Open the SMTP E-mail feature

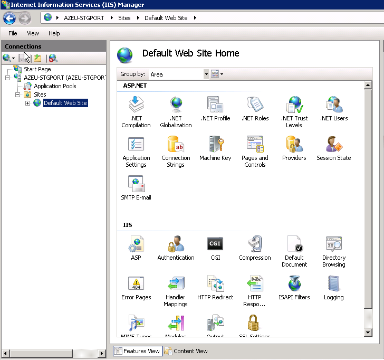click(136, 188)
